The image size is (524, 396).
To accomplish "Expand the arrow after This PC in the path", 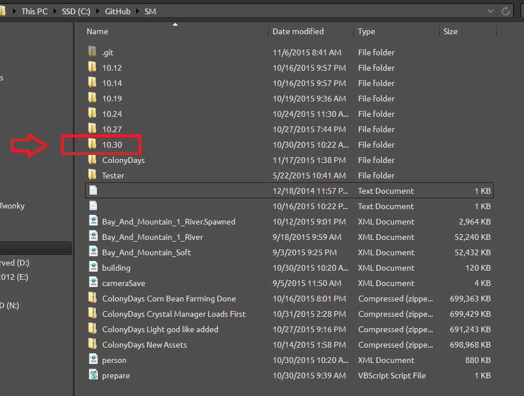I will [x=55, y=11].
